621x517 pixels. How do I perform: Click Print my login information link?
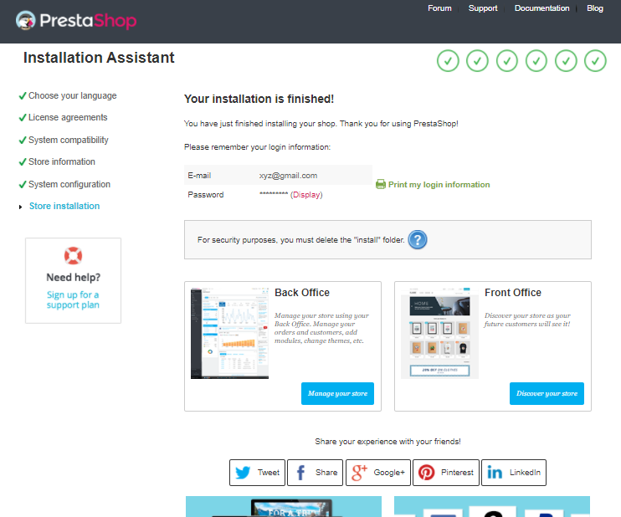(439, 185)
